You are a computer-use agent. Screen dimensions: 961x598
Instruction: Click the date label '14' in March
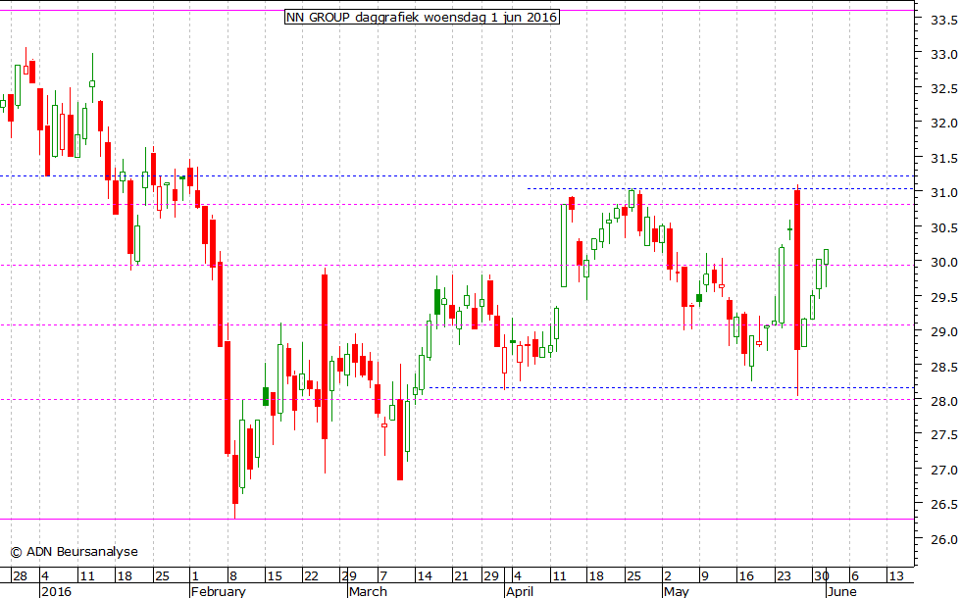coord(424,576)
